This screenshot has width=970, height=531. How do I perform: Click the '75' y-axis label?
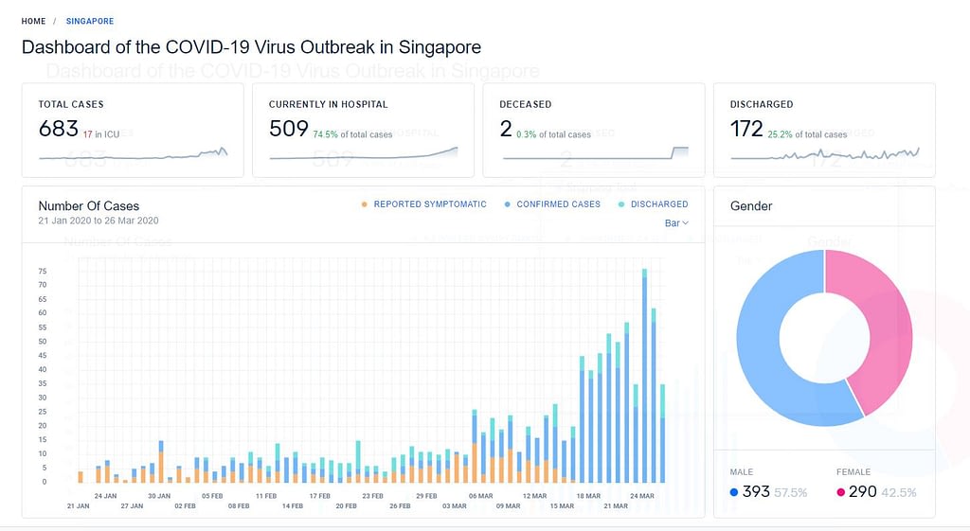tap(42, 272)
